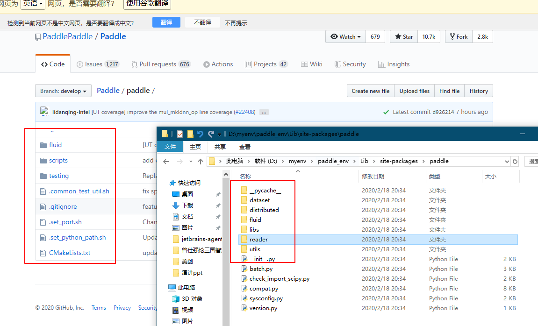Open 下载 in quick access
This screenshot has height=326, width=538.
(187, 206)
